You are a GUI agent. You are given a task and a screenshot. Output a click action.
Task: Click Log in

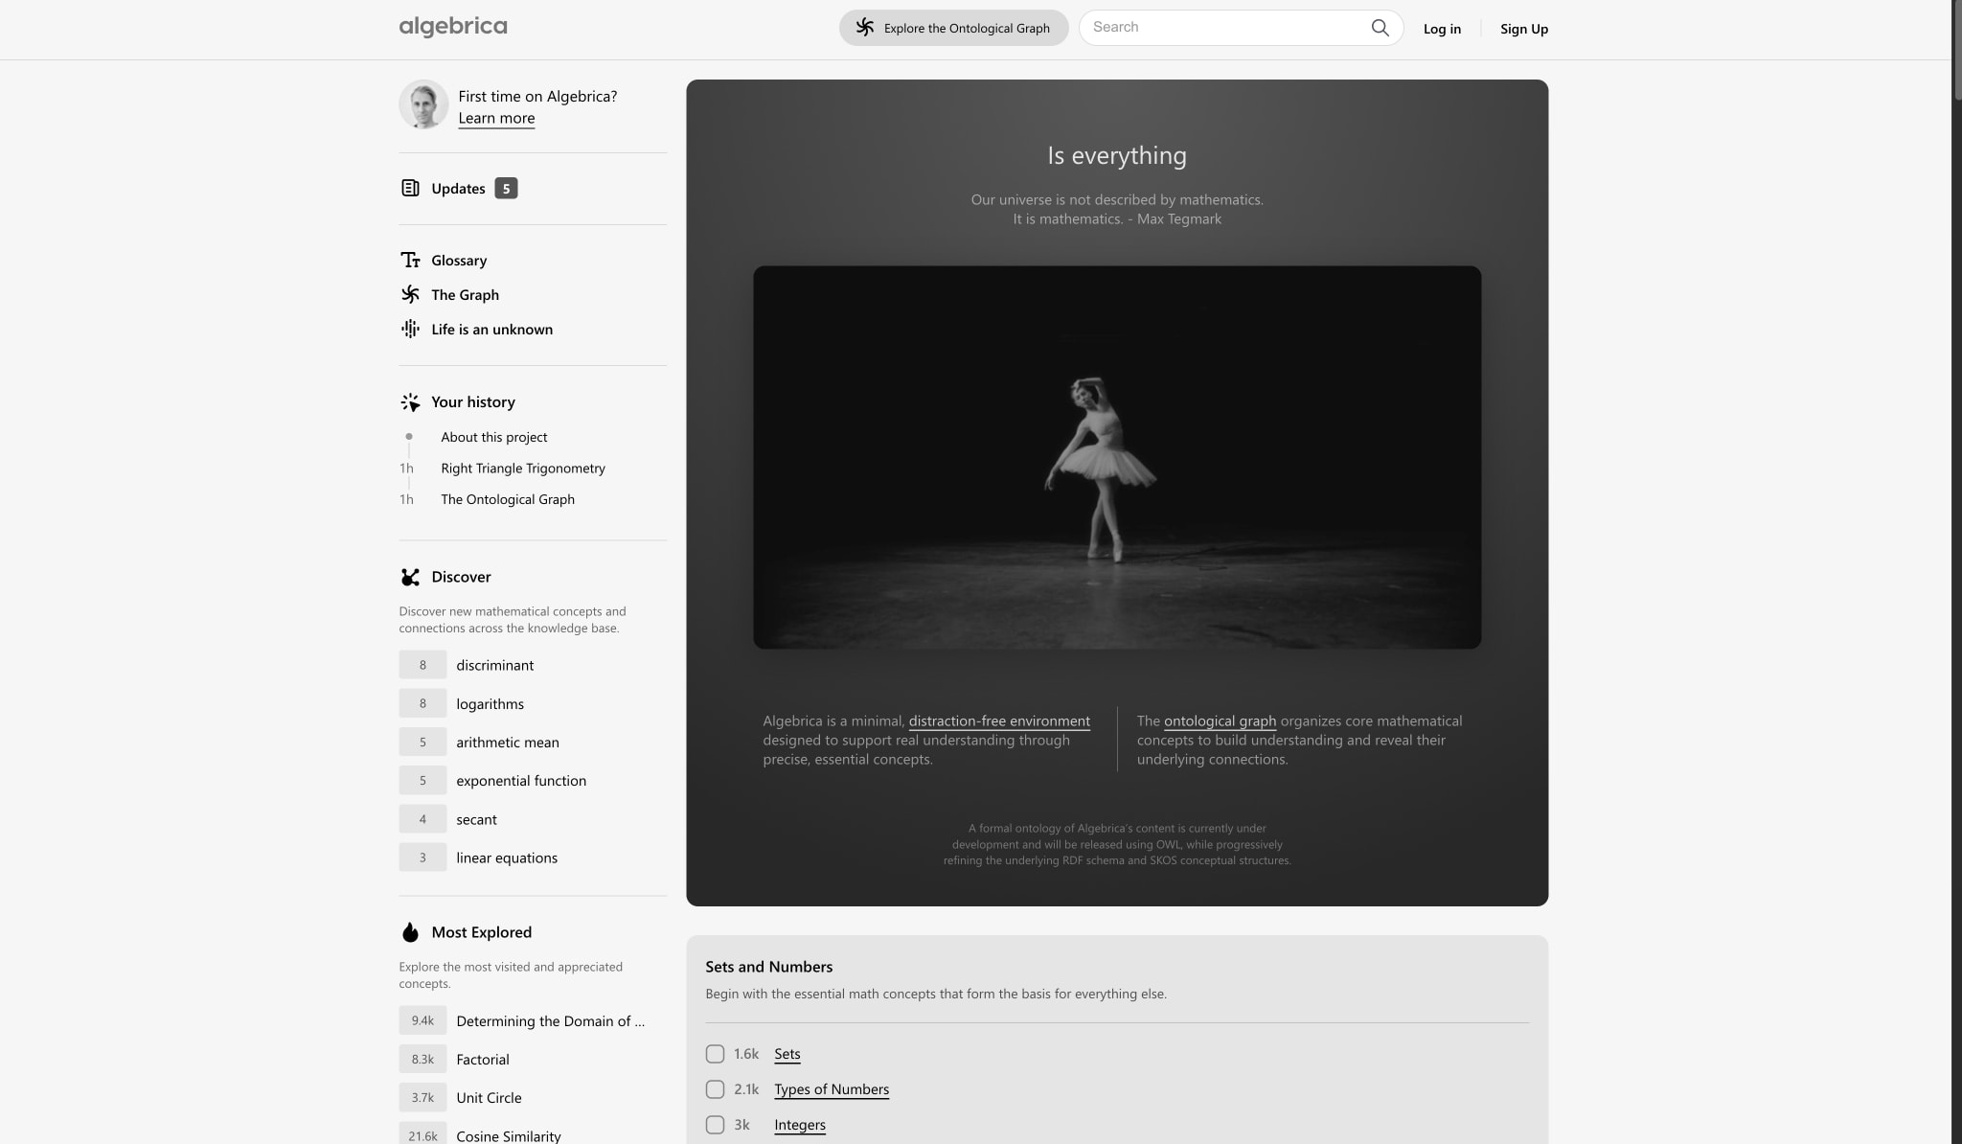click(1442, 29)
